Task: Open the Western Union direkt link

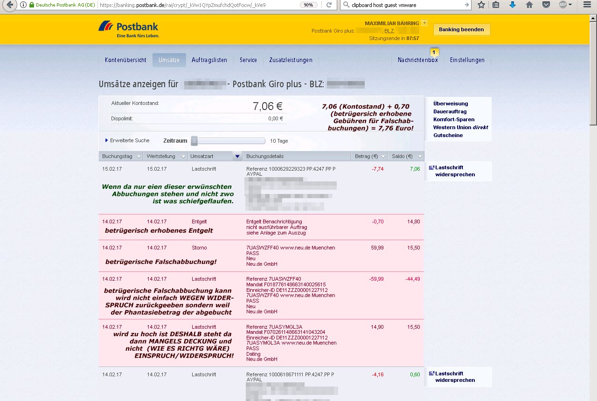Action: 460,127
